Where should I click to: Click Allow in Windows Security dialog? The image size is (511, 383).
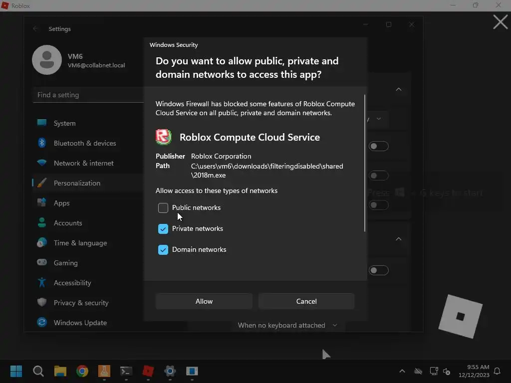point(204,301)
